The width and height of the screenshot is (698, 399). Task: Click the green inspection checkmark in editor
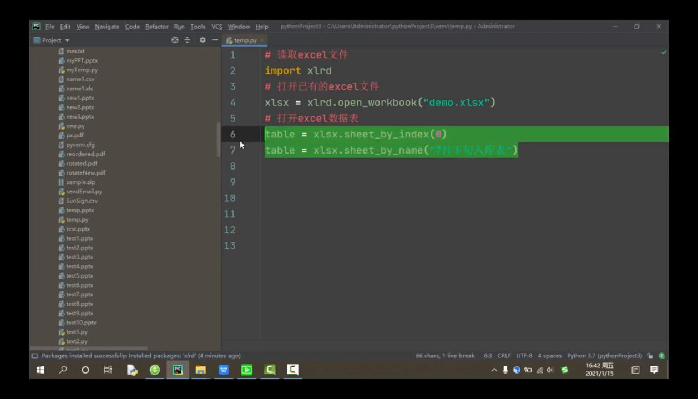coord(664,53)
